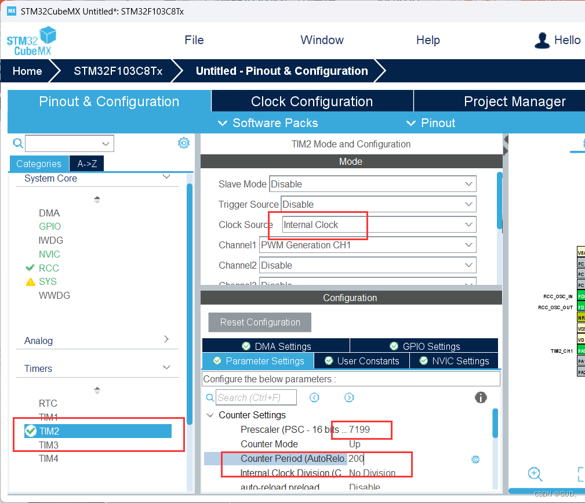This screenshot has height=503, width=585.
Task: Switch to A->Z list tab
Action: click(x=86, y=164)
